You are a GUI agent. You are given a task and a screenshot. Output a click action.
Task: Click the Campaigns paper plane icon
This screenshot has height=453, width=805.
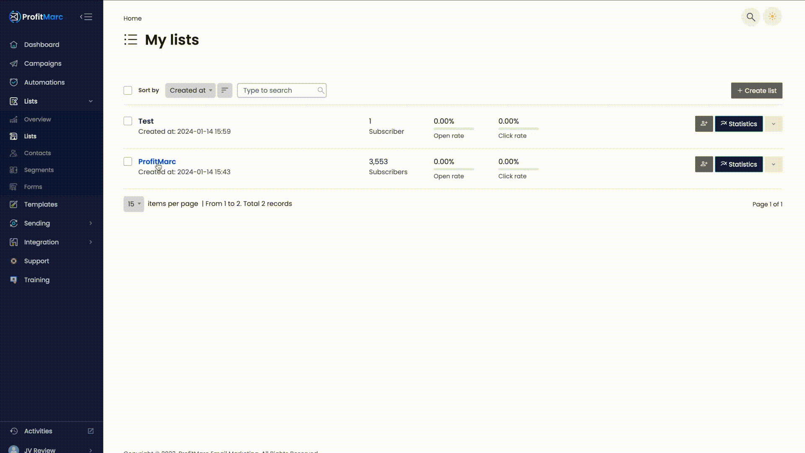click(14, 63)
